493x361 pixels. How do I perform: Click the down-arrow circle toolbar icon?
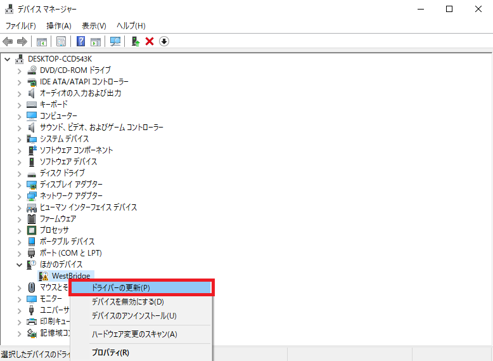pyautogui.click(x=164, y=41)
